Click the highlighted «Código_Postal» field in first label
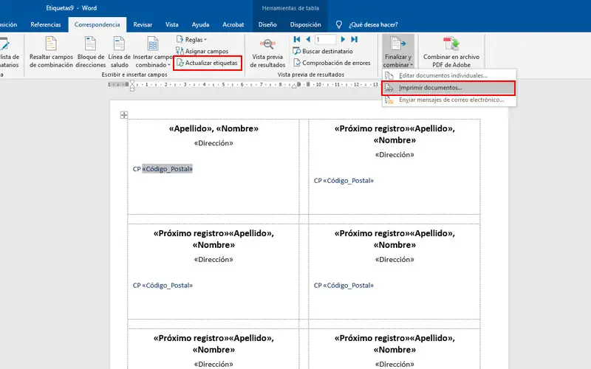The image size is (591, 369). point(168,169)
